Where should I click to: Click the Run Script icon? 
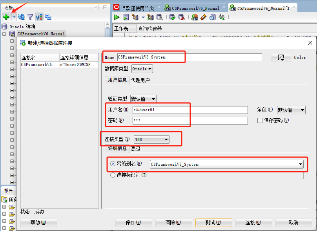pyautogui.click(x=126, y=17)
